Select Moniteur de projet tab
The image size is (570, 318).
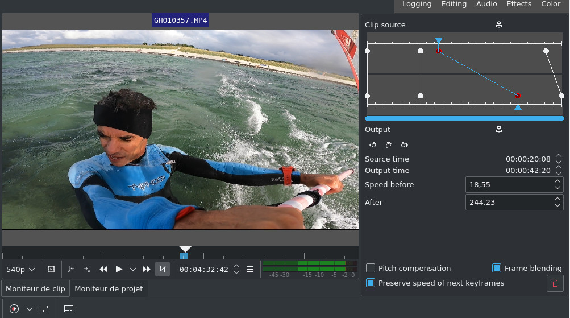109,289
